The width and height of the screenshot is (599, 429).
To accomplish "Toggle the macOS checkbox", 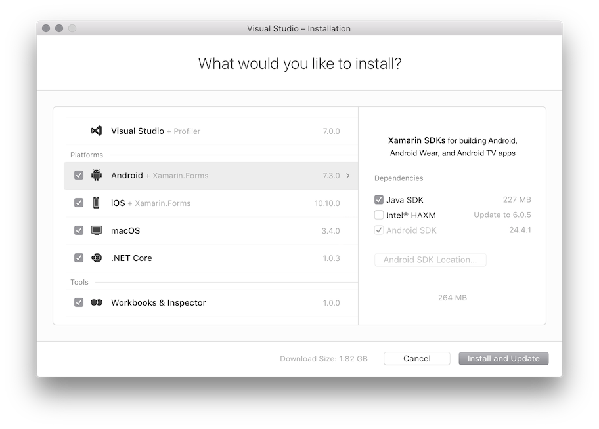I will (x=79, y=230).
